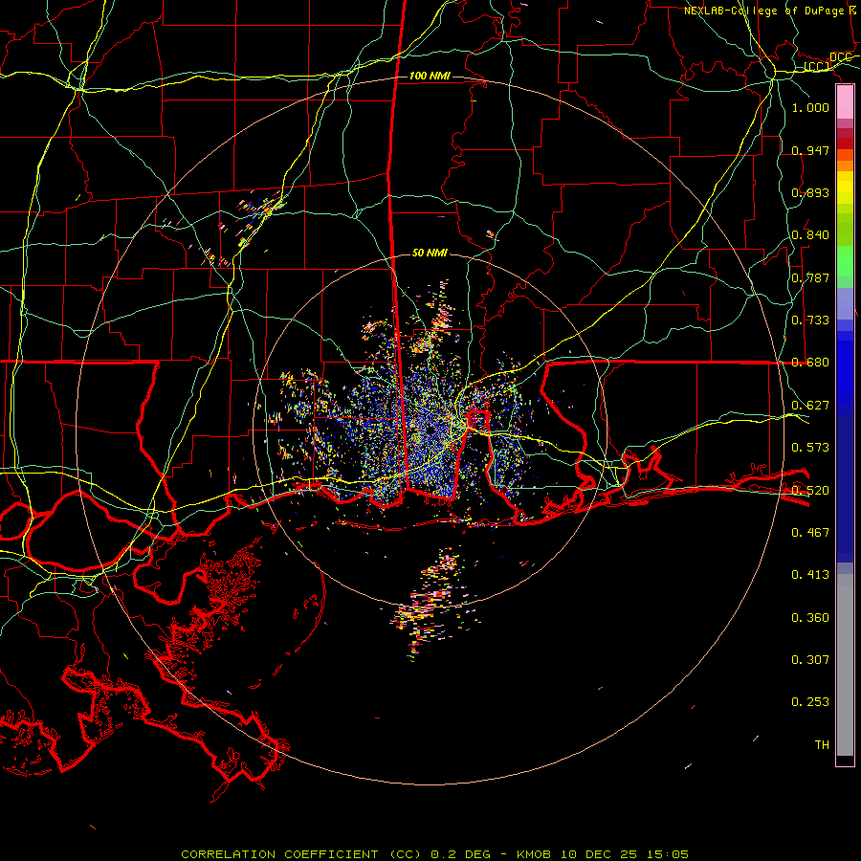Click the colorbar value 0.893
Viewport: 861px width, 861px height.
click(x=810, y=192)
